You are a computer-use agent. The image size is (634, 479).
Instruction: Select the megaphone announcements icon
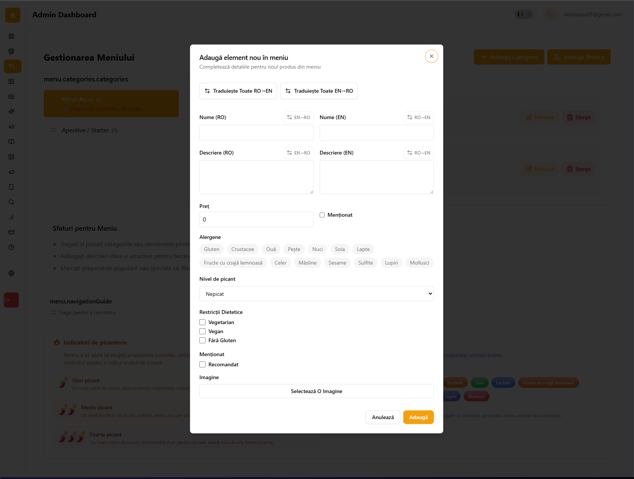11,127
